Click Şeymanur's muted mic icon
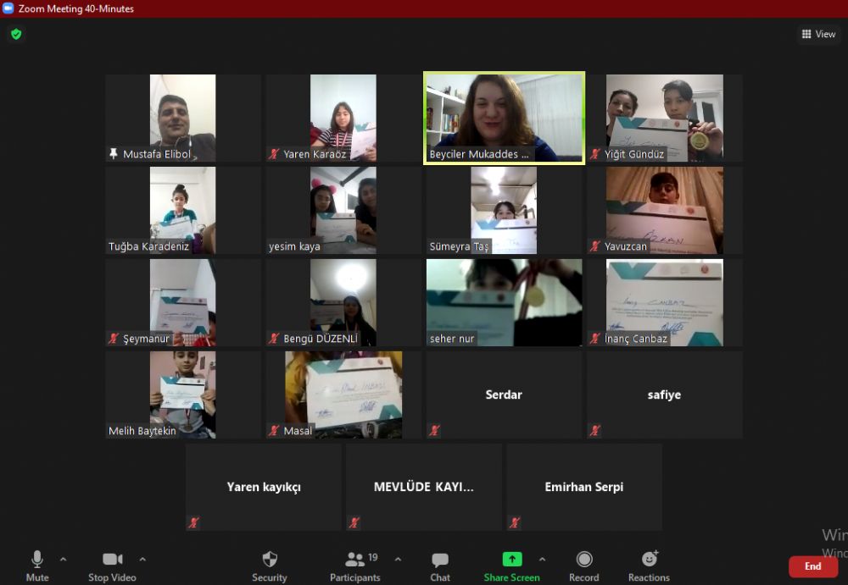 pyautogui.click(x=114, y=339)
